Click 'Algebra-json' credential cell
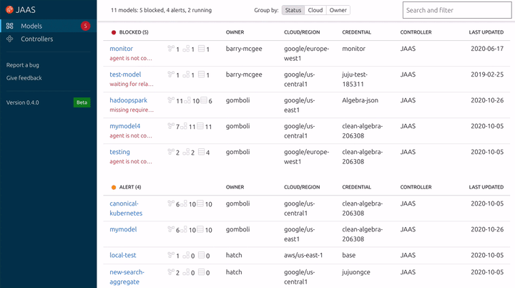The width and height of the screenshot is (515, 288). (360, 100)
